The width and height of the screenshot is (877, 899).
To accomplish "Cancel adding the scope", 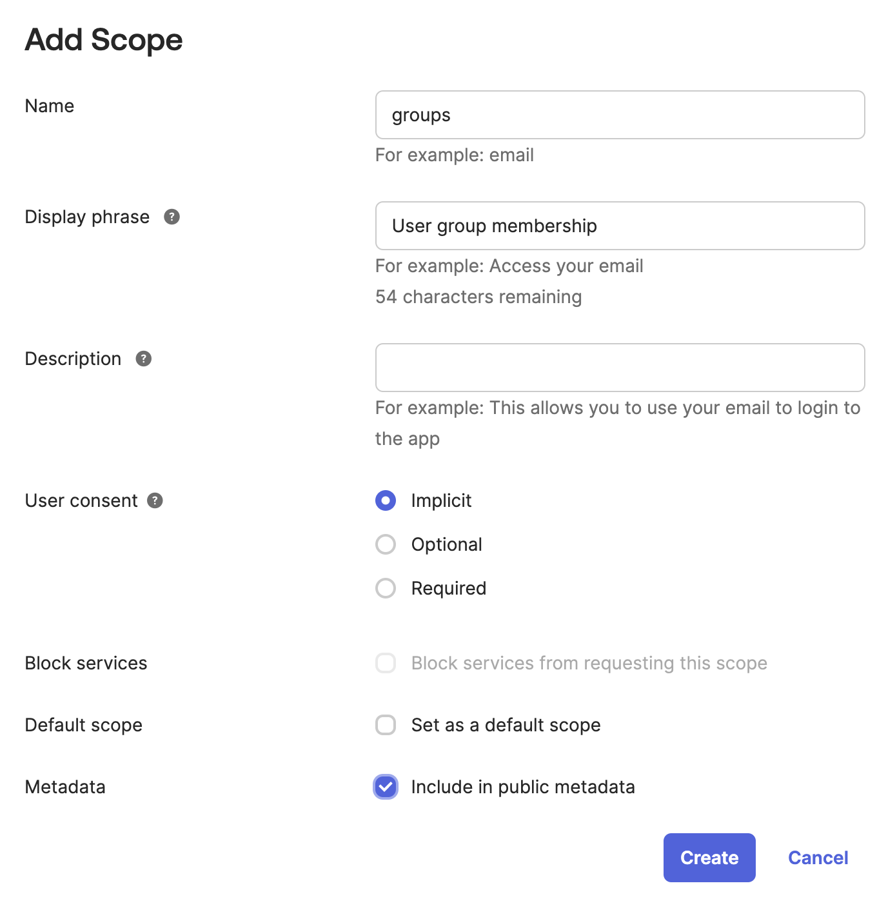I will pyautogui.click(x=818, y=858).
